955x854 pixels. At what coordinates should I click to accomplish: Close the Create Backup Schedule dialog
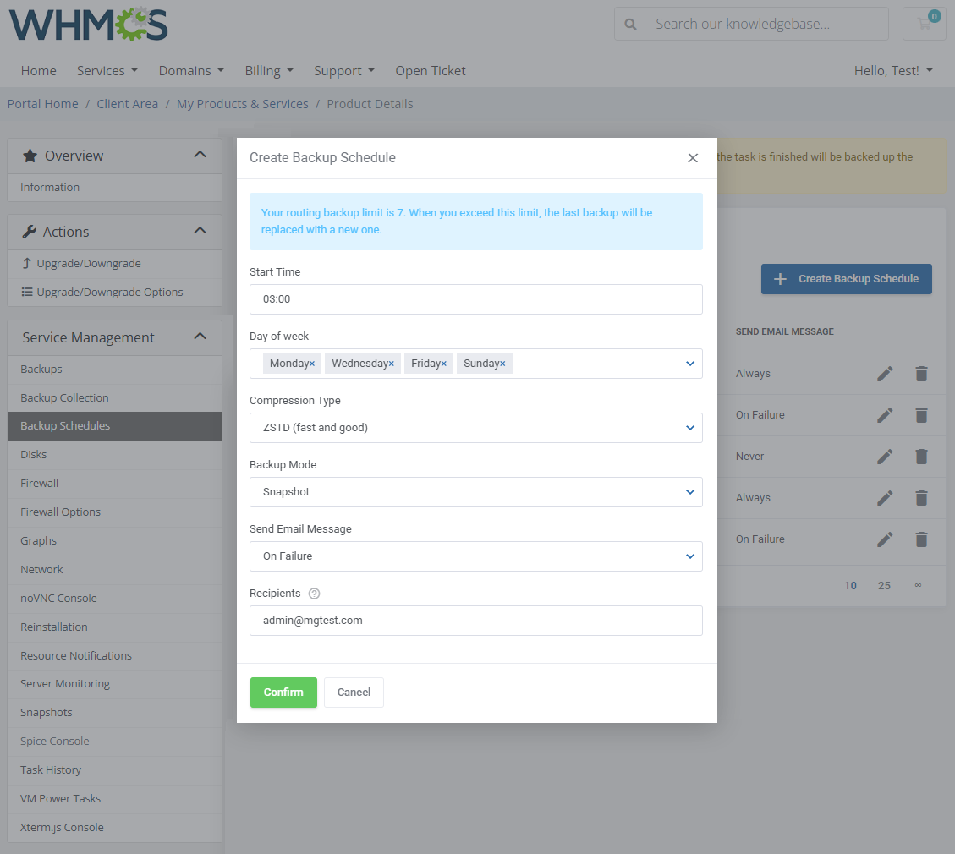pyautogui.click(x=693, y=158)
